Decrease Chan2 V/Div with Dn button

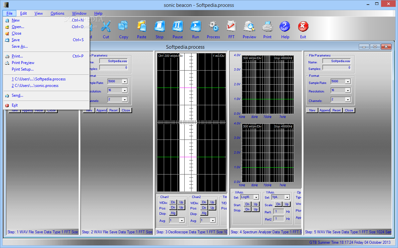(x=204, y=202)
